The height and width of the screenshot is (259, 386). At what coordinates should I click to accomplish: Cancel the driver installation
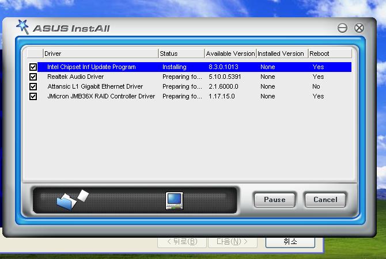325,200
